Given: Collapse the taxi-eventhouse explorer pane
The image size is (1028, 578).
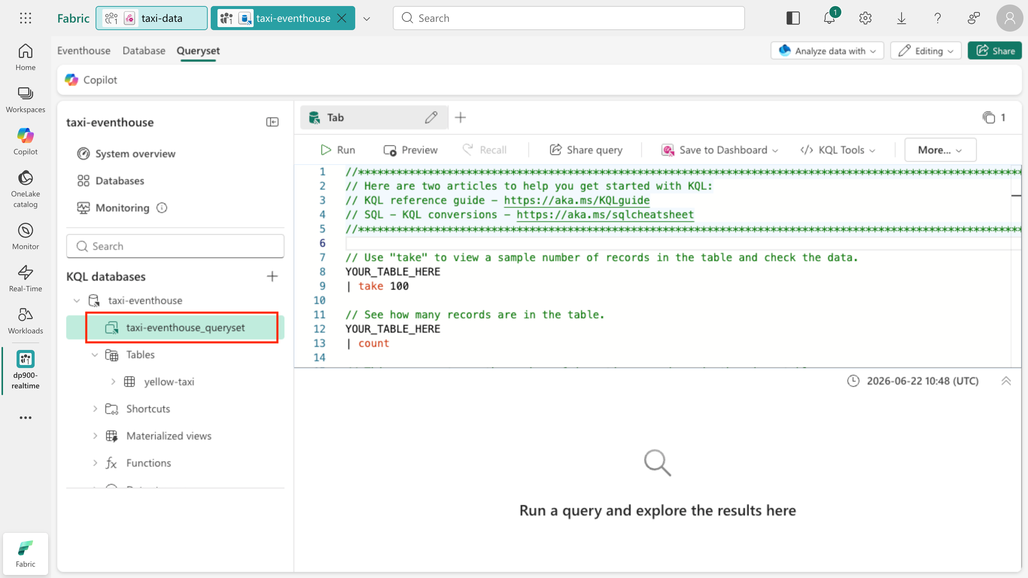Looking at the screenshot, I should tap(272, 122).
